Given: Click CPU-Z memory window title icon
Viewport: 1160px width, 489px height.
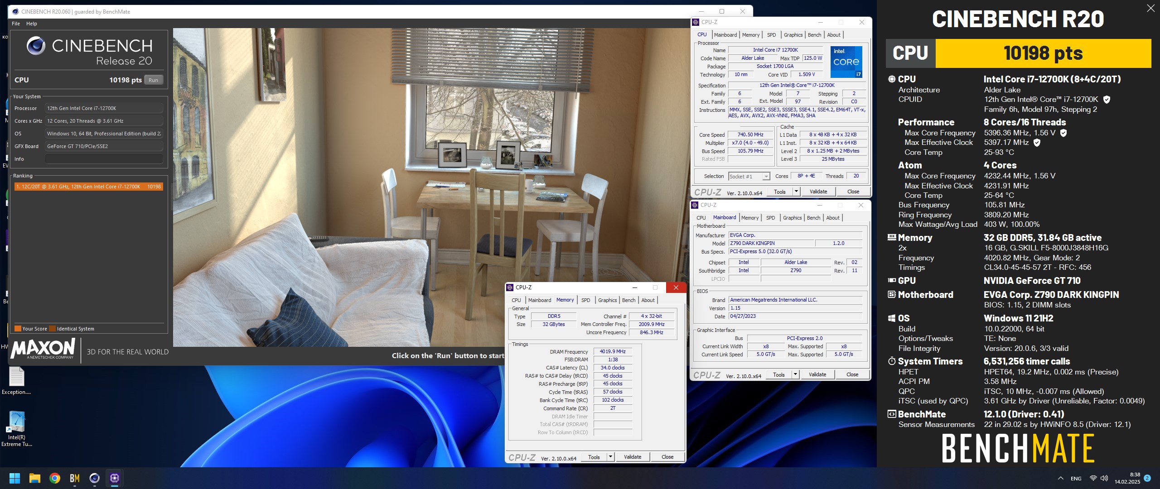Looking at the screenshot, I should point(510,288).
